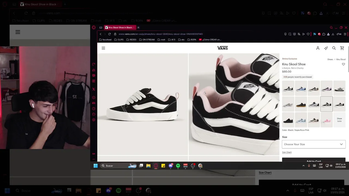349x196 pixels.
Task: Open the CLIPS bookmark folder
Action: (x=119, y=40)
